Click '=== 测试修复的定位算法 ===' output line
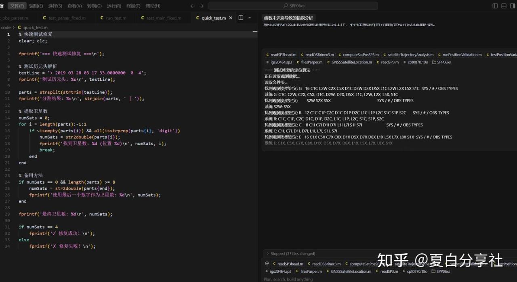517x282 pixels. [292, 70]
